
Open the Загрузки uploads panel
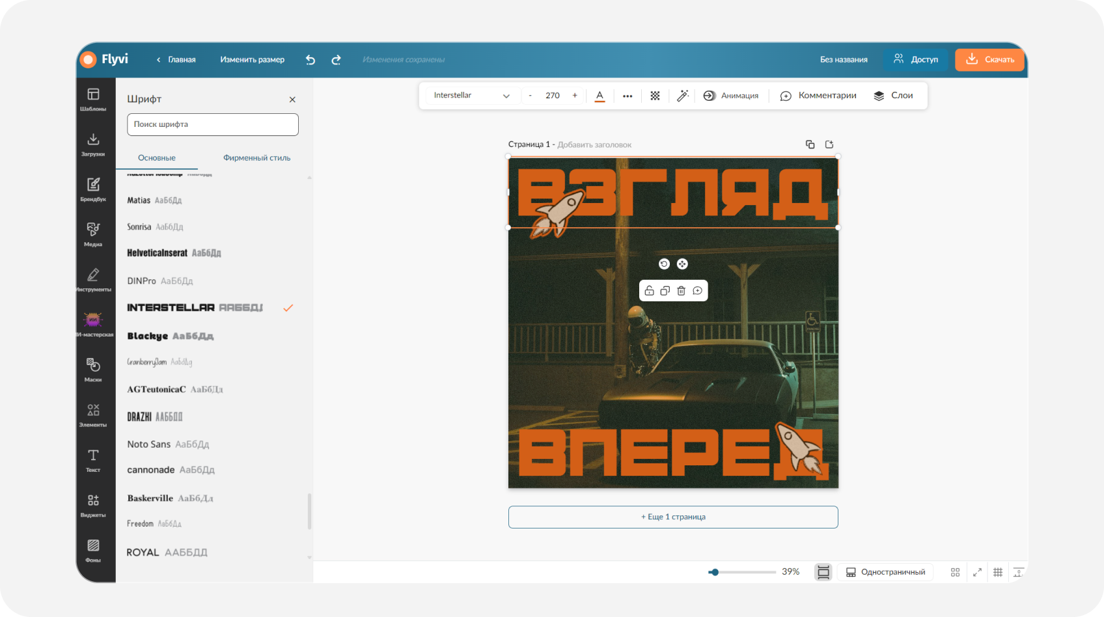[93, 144]
